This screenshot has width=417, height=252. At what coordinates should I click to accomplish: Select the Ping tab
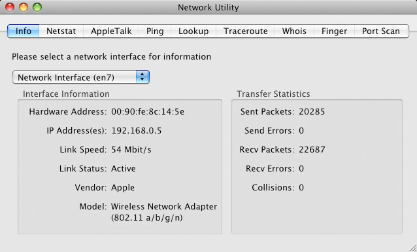pos(155,31)
